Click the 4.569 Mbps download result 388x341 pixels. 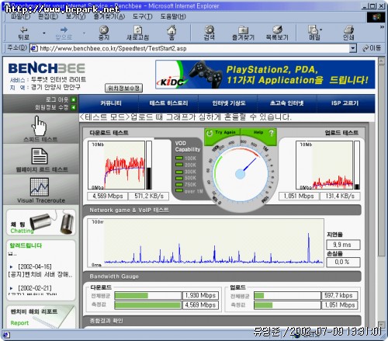[108, 196]
